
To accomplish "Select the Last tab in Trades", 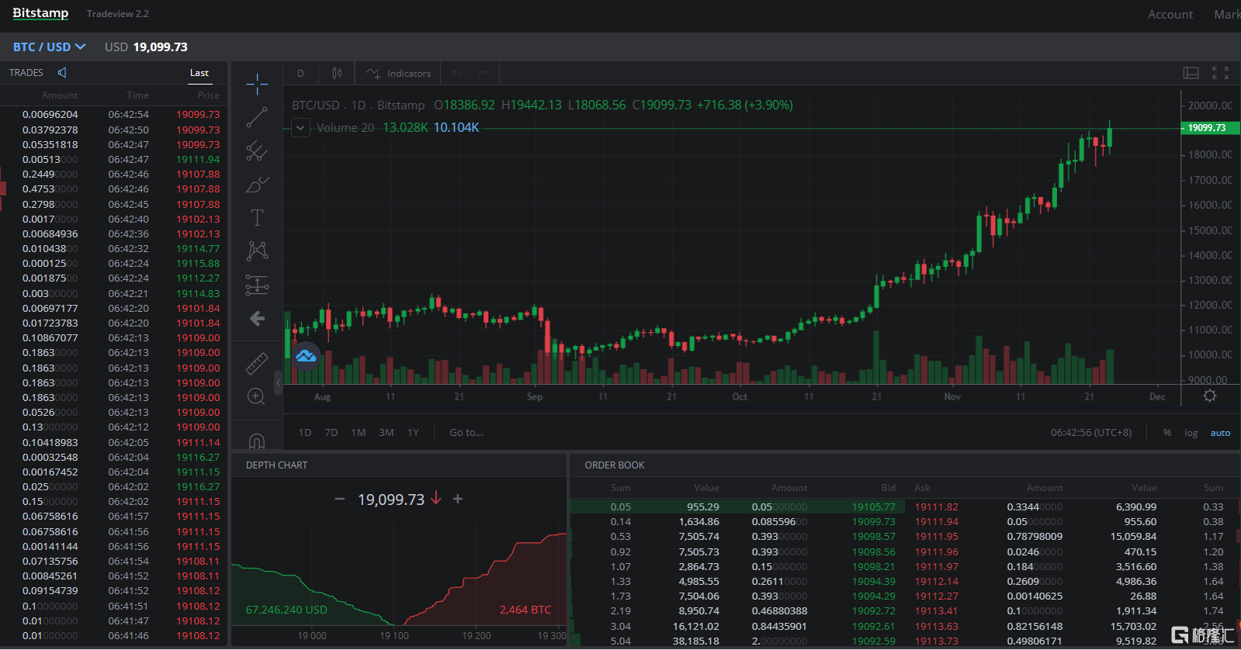I will (x=199, y=73).
